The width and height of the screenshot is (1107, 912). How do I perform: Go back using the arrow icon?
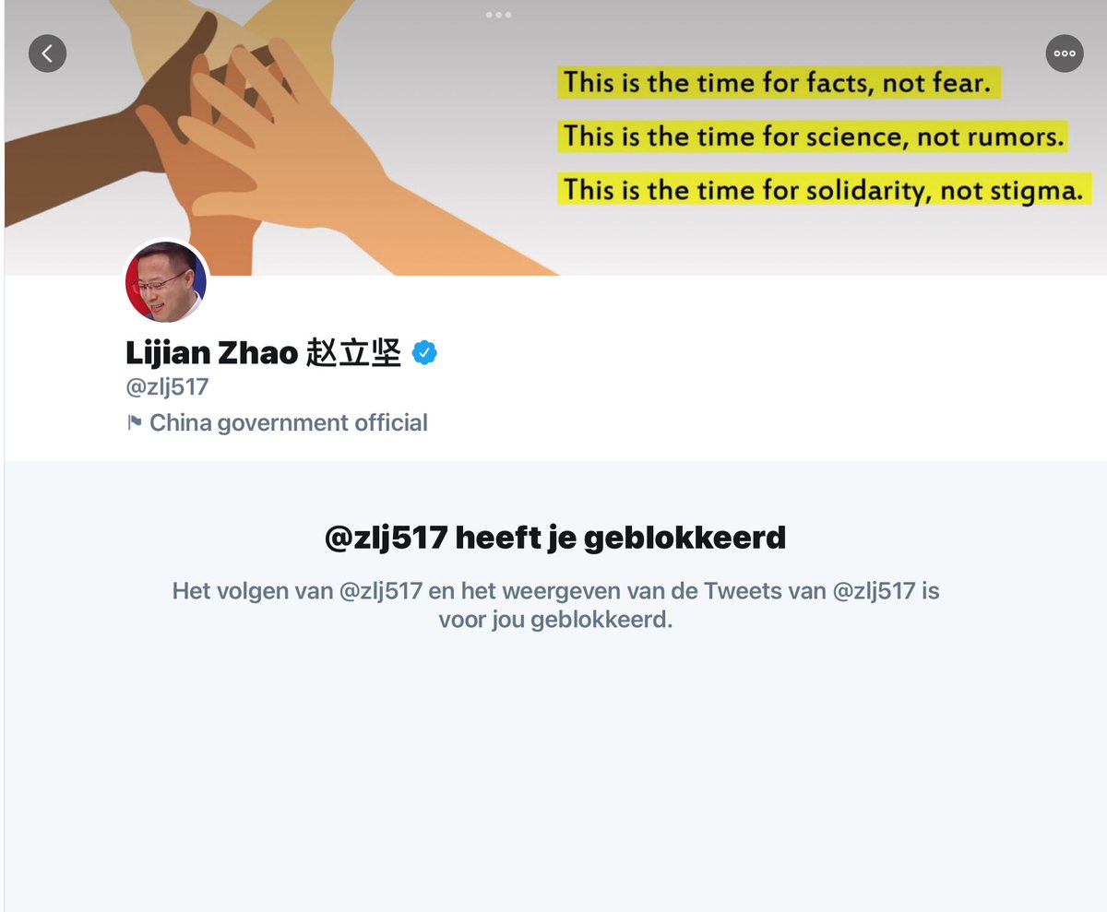[47, 53]
